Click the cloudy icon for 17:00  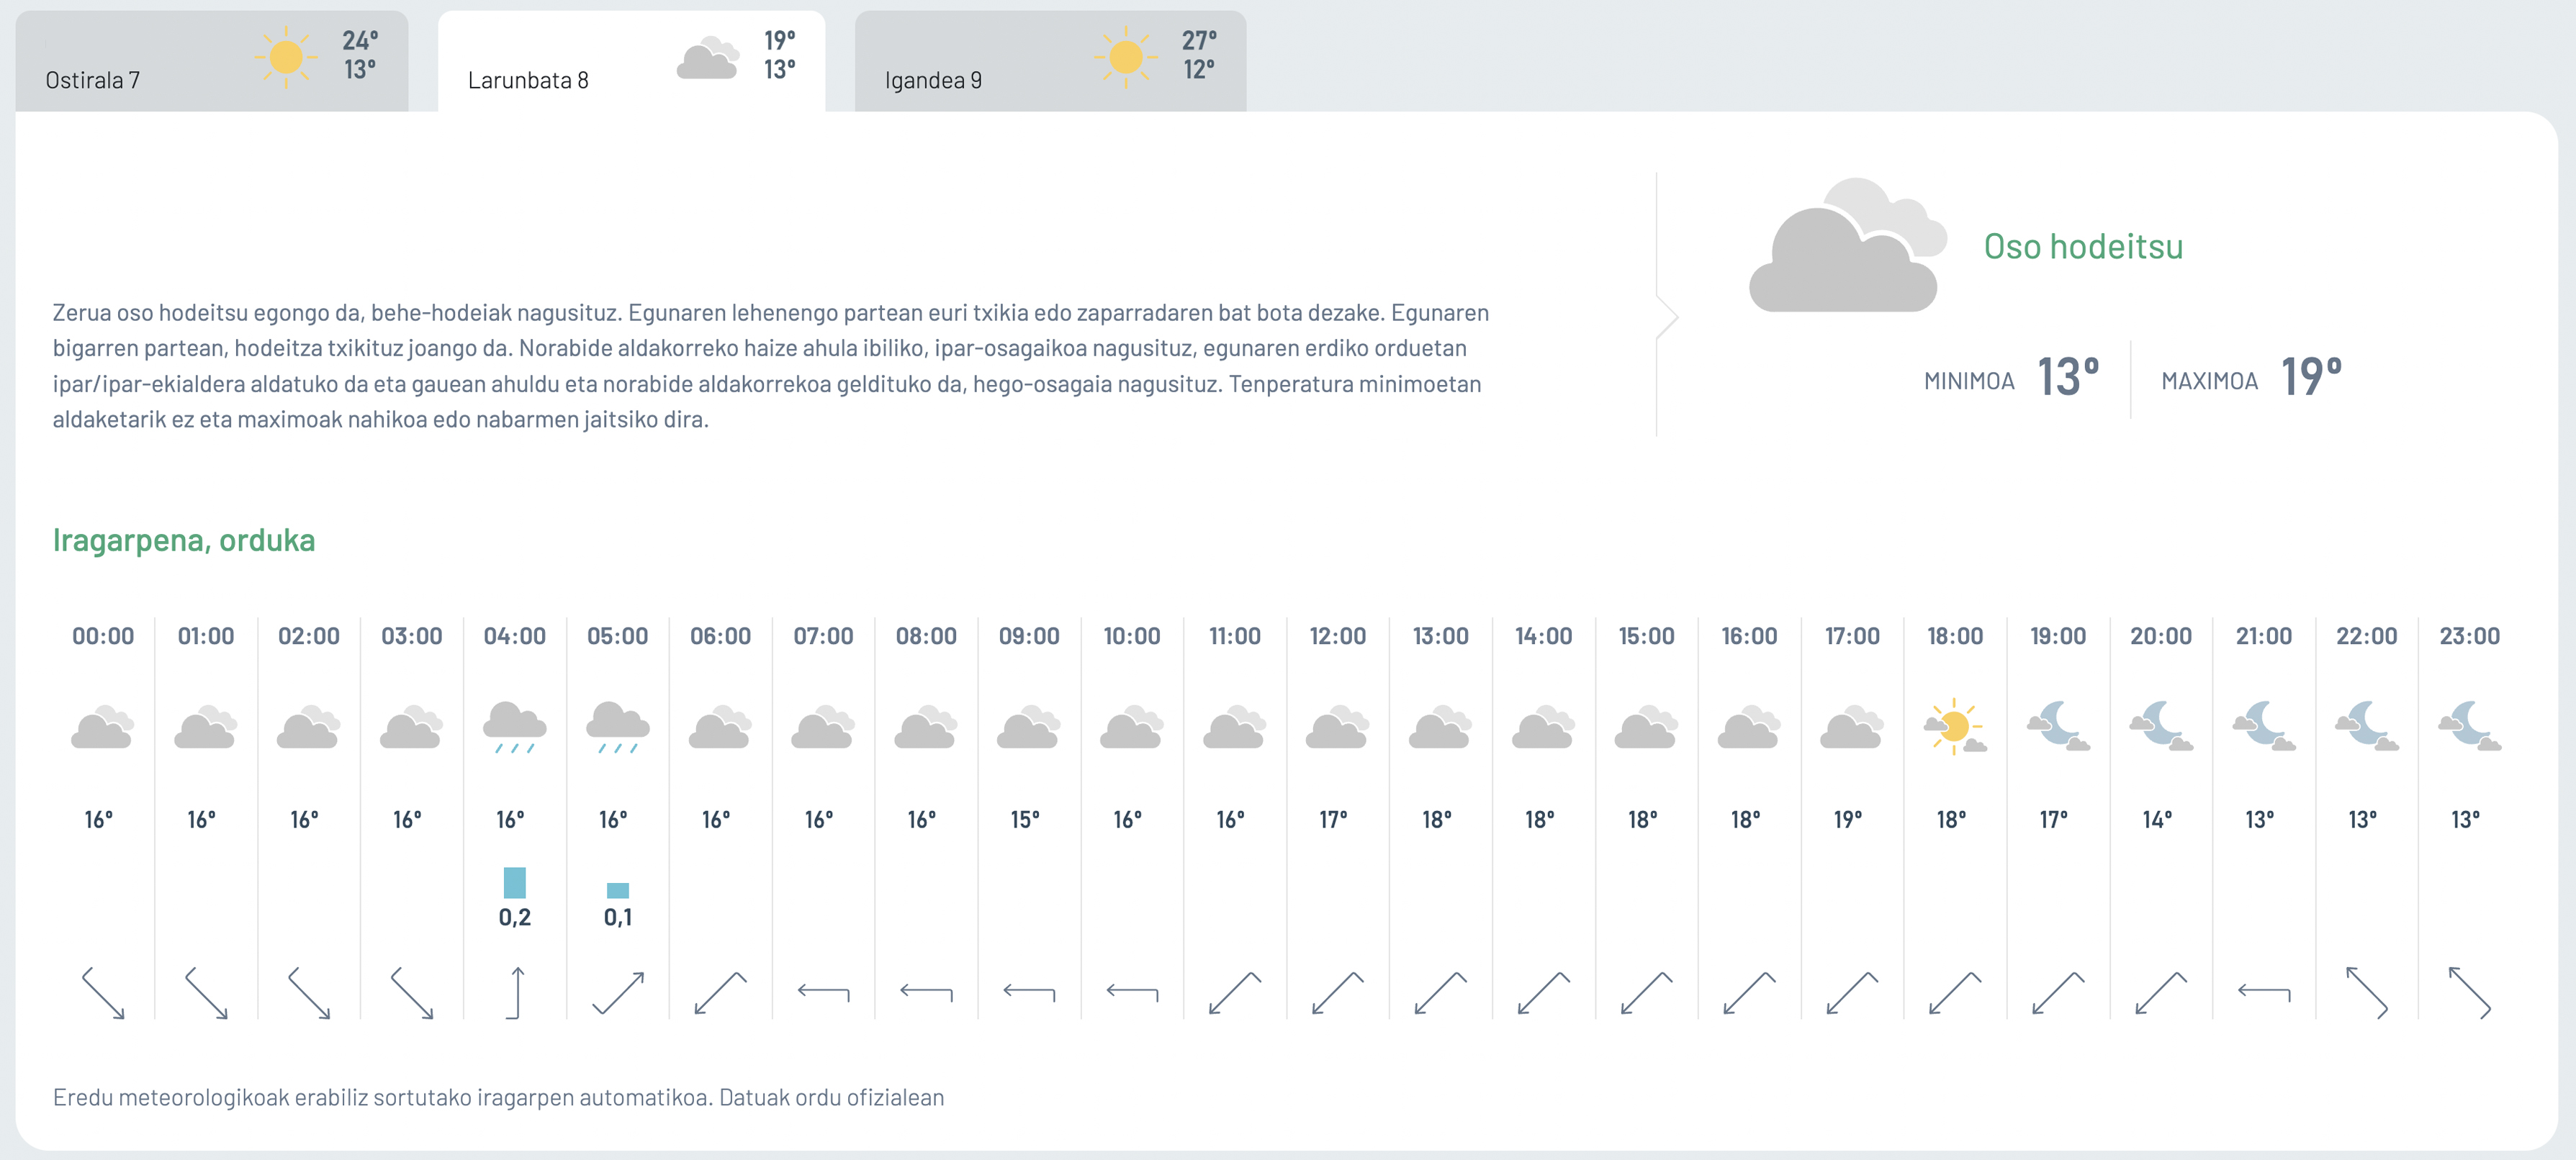click(1851, 728)
